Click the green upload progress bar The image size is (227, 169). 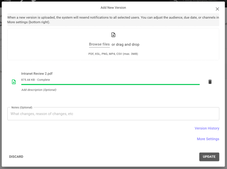click(111, 84)
